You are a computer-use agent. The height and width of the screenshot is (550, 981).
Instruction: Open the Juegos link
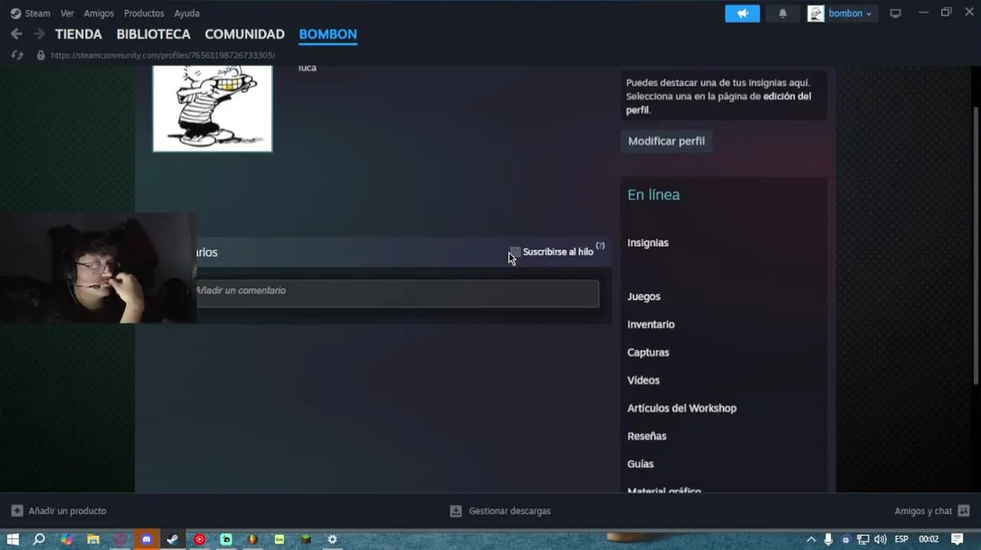pos(643,296)
